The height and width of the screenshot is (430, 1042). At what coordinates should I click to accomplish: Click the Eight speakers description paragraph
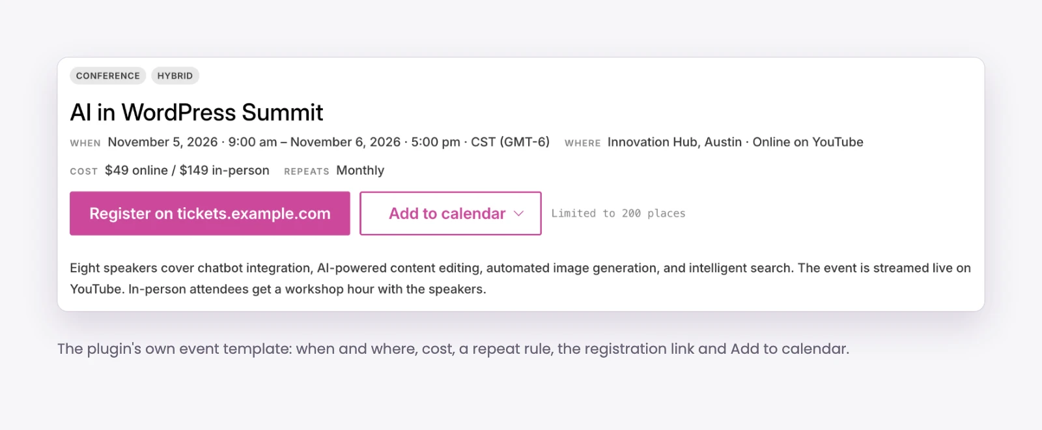click(520, 278)
